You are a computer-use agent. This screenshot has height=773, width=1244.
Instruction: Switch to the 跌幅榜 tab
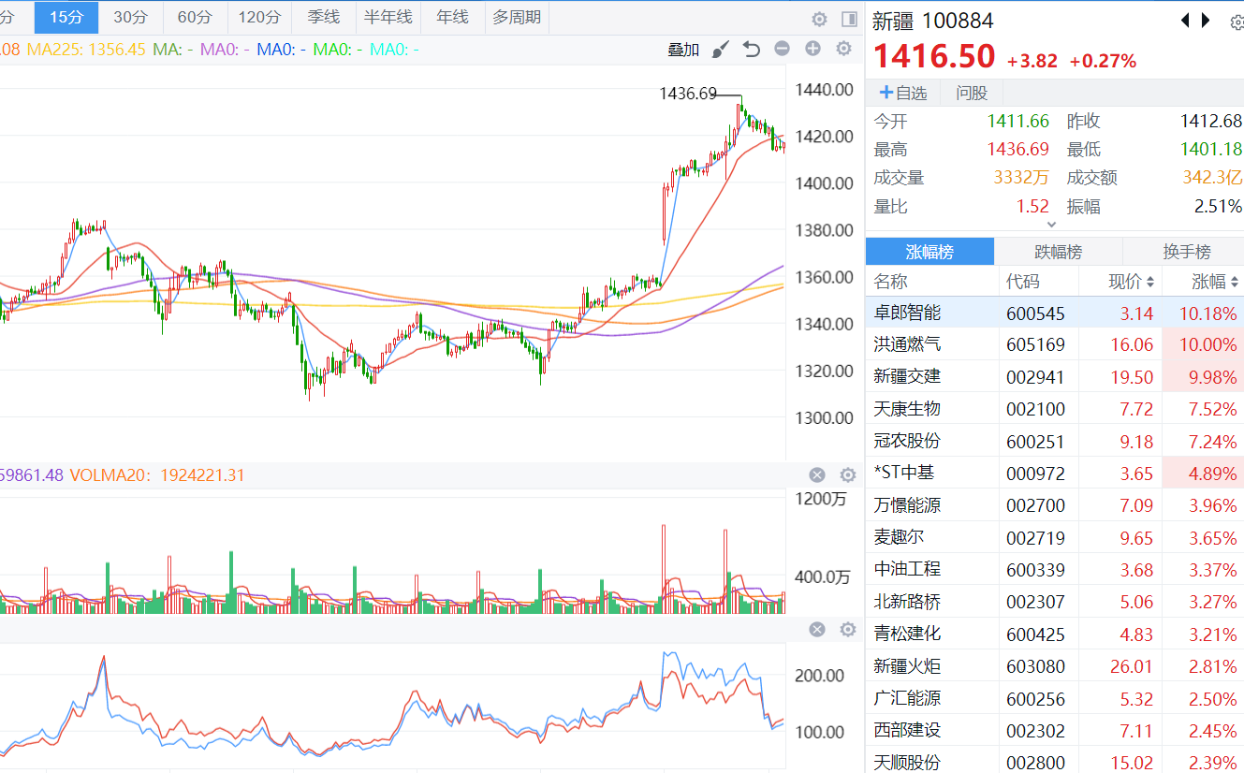(1058, 252)
